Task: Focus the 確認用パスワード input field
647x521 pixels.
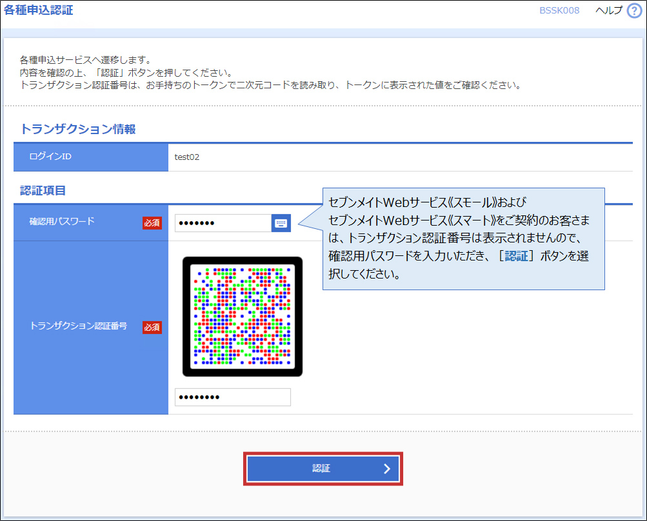Action: pyautogui.click(x=223, y=223)
